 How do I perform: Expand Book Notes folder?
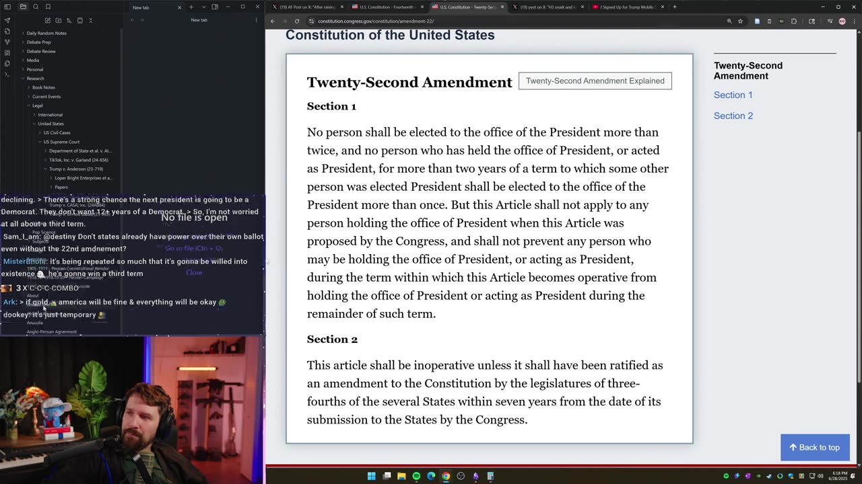coord(44,87)
